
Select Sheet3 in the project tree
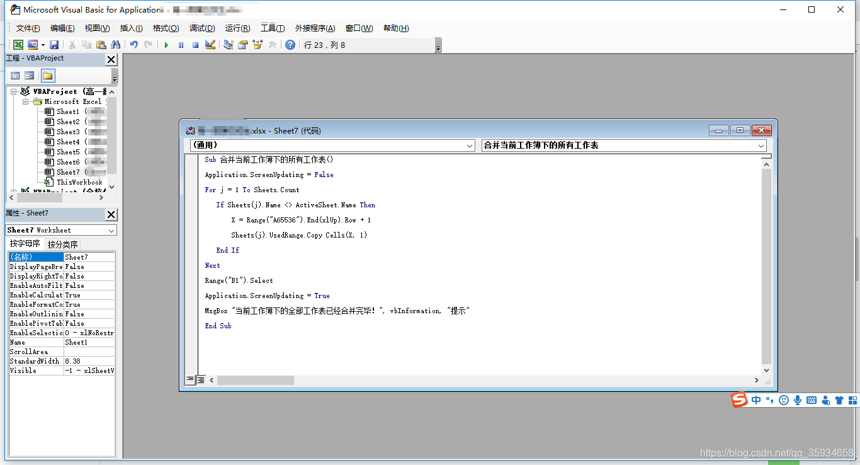(x=68, y=132)
